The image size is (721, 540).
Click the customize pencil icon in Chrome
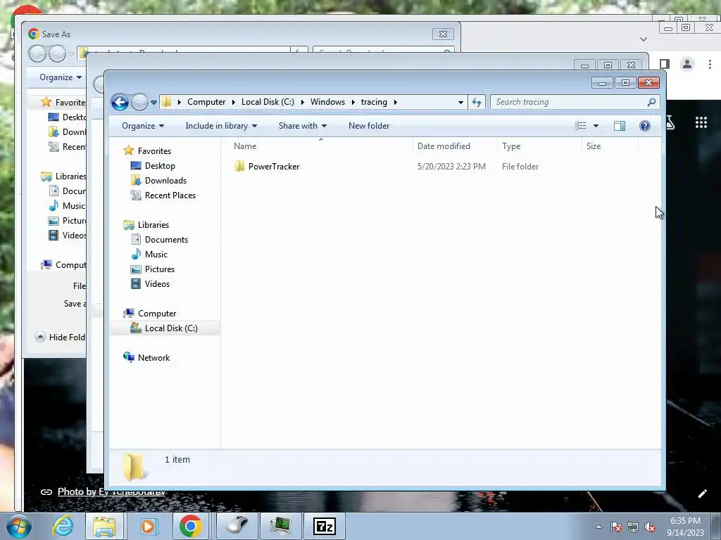(702, 494)
